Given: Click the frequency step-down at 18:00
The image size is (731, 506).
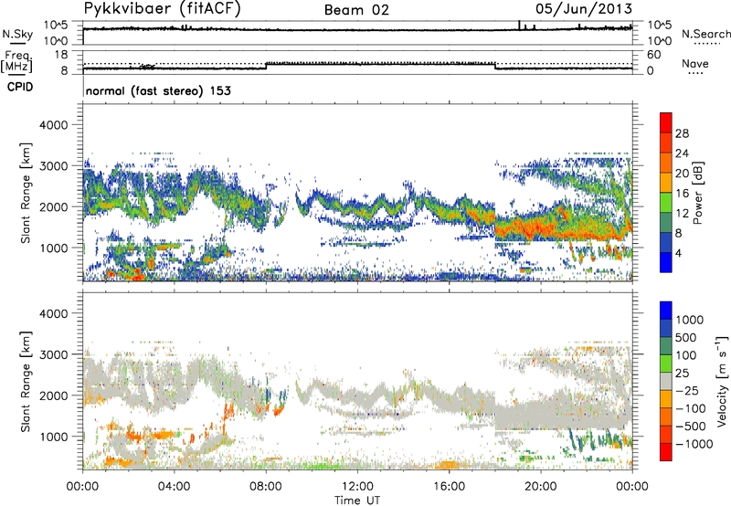Looking at the screenshot, I should 495,66.
